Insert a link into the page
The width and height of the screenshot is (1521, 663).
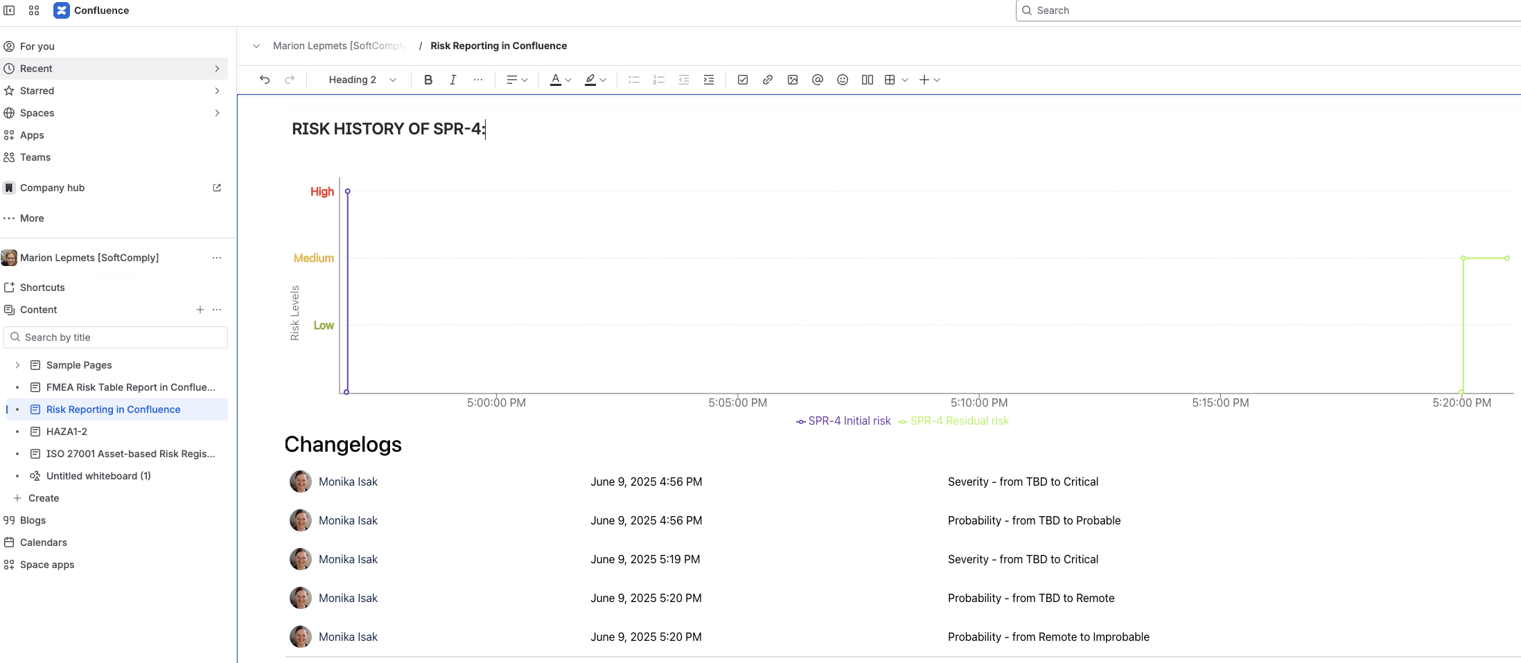pos(767,80)
